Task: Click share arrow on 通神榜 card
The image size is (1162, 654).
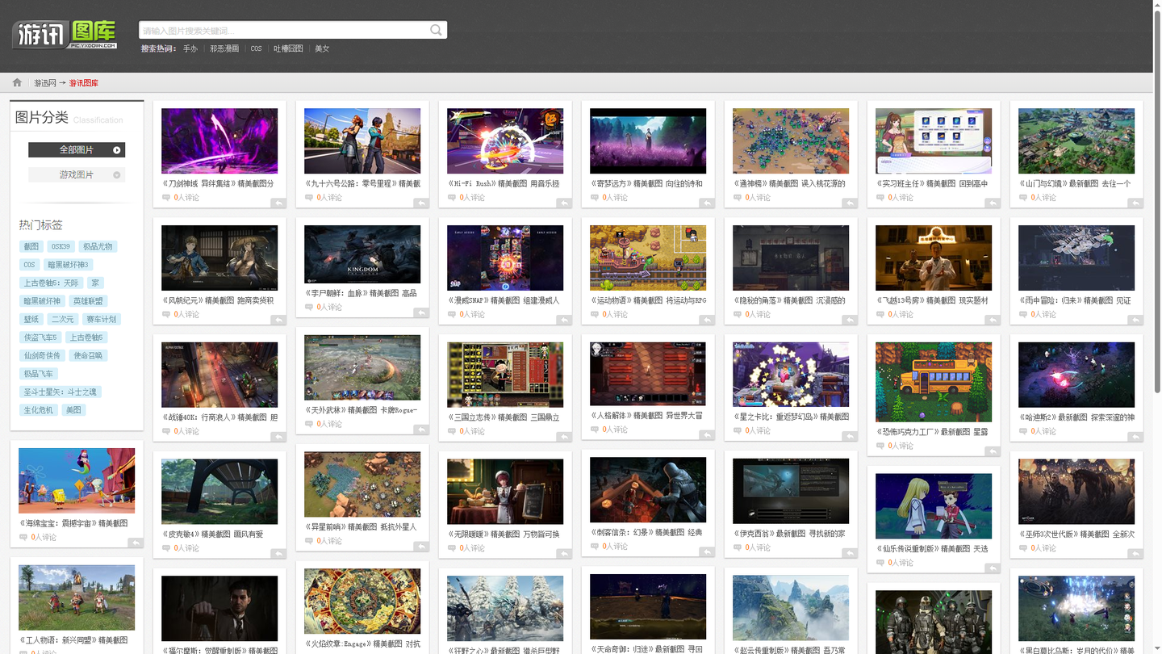Action: [850, 203]
